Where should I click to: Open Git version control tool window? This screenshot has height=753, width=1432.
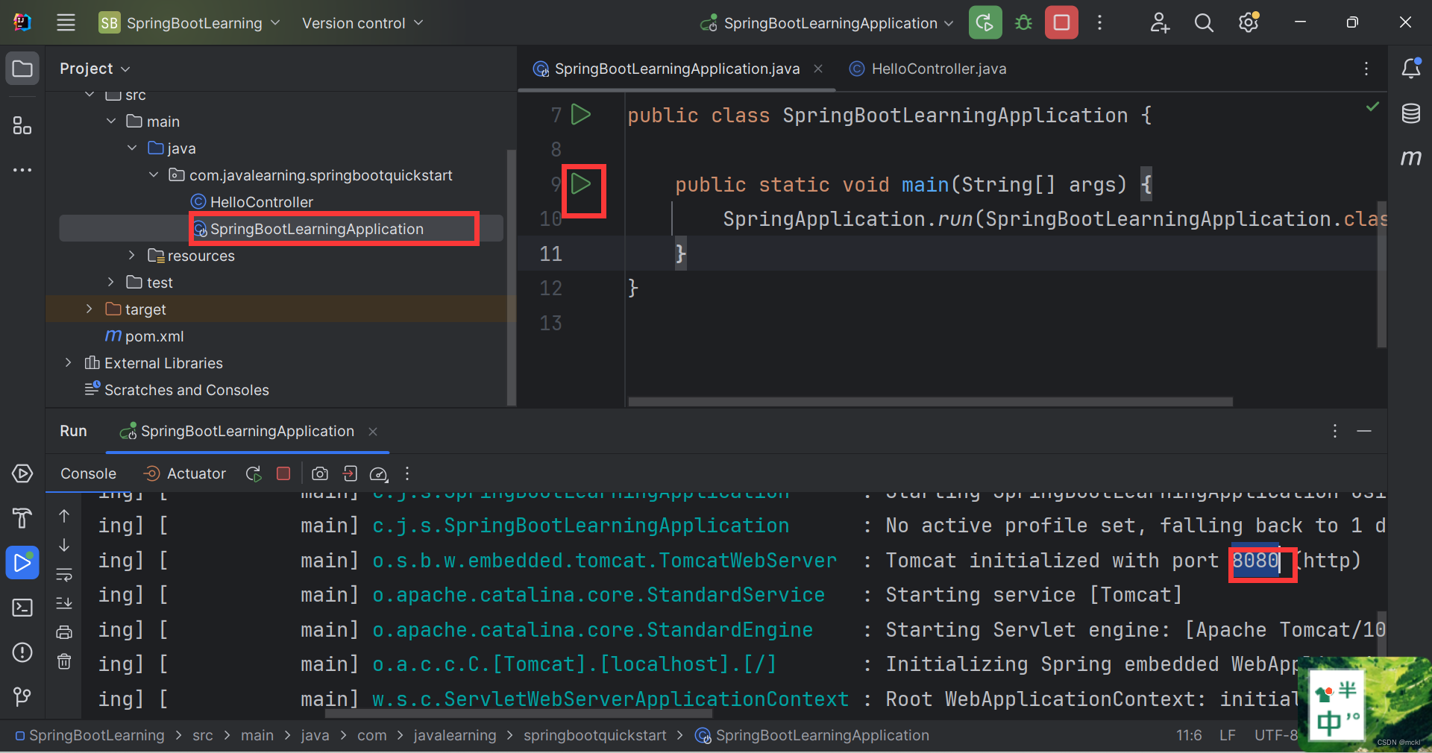point(22,696)
